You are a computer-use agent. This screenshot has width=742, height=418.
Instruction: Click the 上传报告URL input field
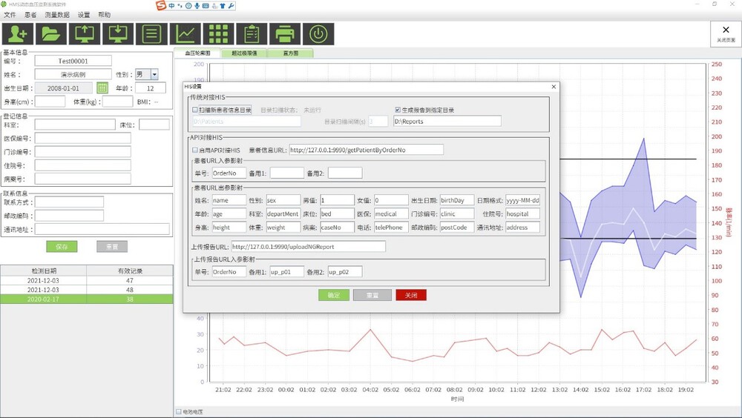click(308, 247)
